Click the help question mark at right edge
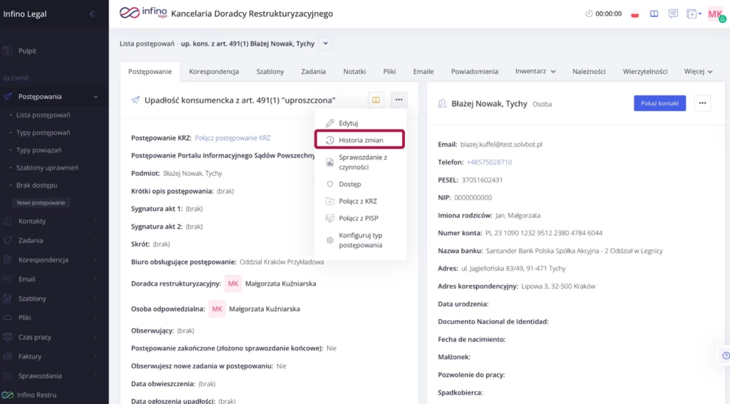This screenshot has width=730, height=404. tap(725, 356)
